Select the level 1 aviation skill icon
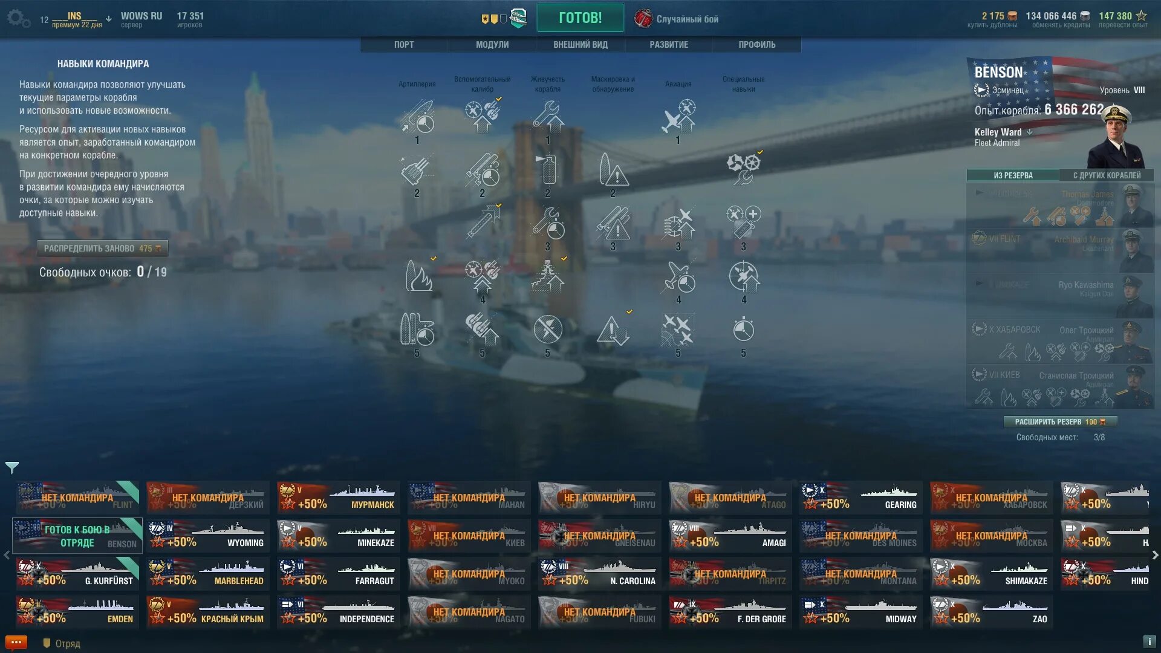The image size is (1161, 653). pyautogui.click(x=678, y=116)
